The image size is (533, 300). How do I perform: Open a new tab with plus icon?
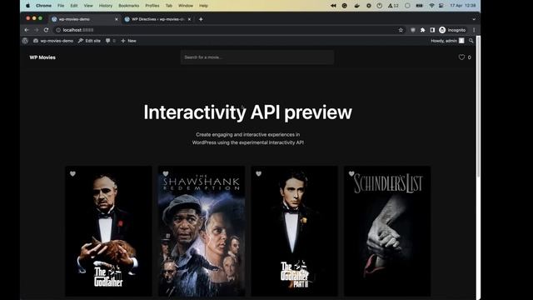point(201,19)
